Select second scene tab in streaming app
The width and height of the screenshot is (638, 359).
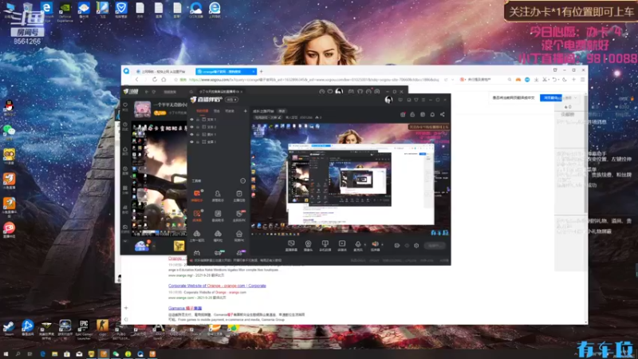(217, 111)
